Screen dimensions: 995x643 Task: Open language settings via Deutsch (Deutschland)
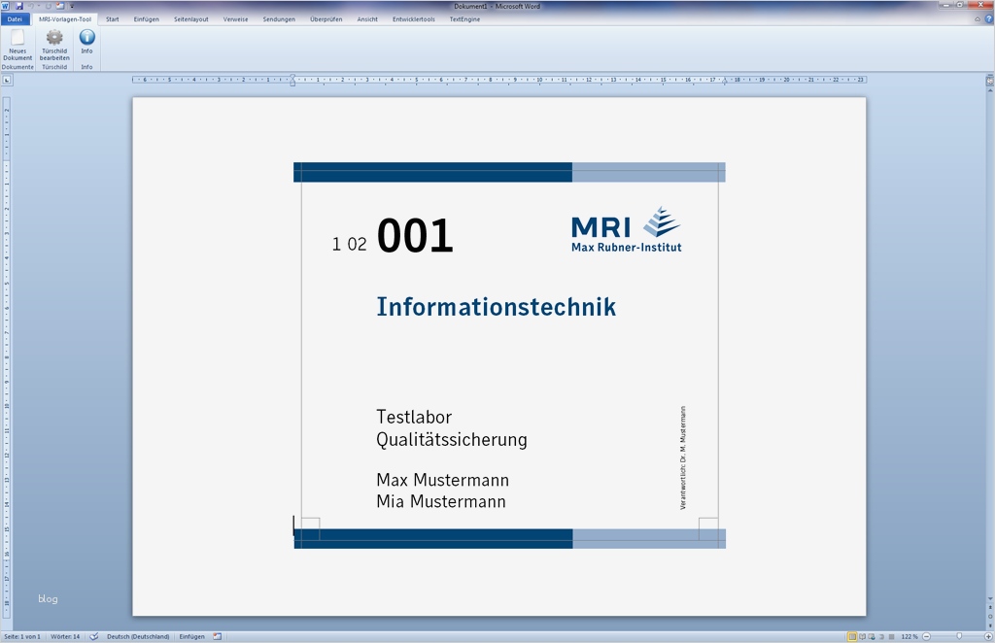(139, 636)
